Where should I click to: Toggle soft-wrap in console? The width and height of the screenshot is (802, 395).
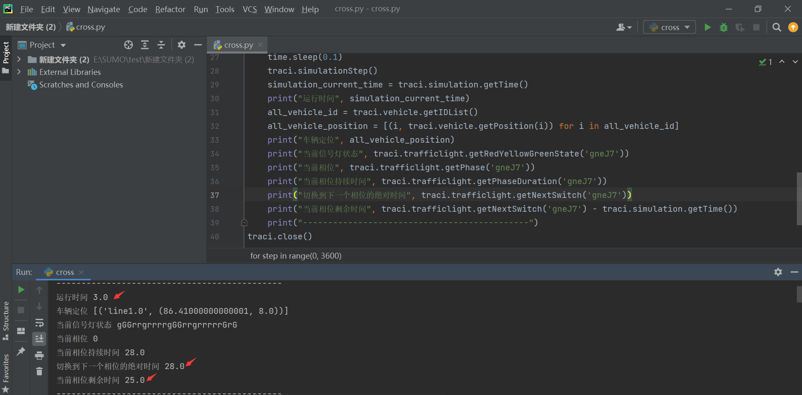click(39, 322)
